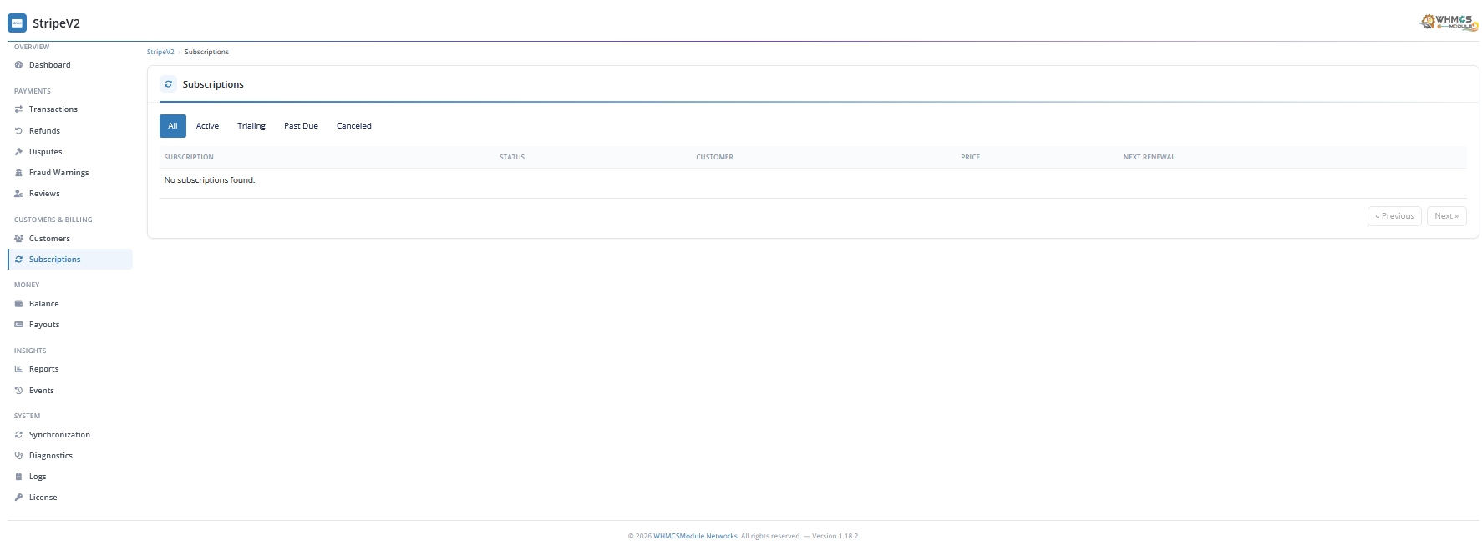Click the StripeV2 title text
This screenshot has height=546, width=1482.
tap(56, 23)
